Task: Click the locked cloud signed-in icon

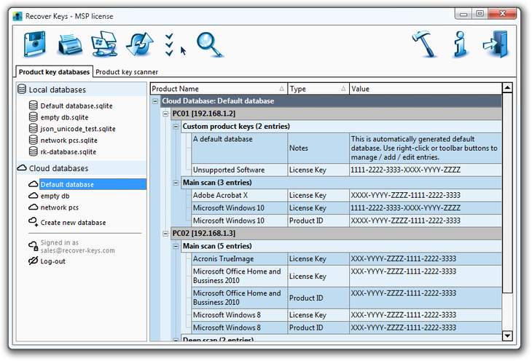Action: (33, 246)
